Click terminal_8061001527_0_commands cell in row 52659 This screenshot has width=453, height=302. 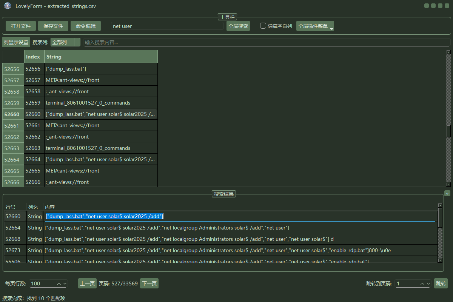101,103
